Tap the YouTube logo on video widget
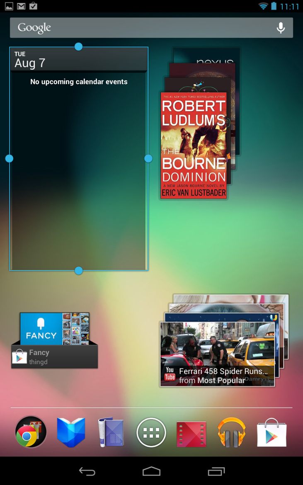303x485 pixels. click(x=170, y=373)
